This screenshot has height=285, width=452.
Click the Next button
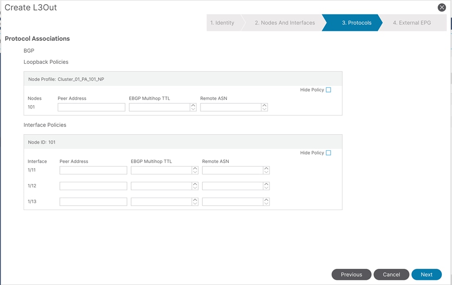coord(426,274)
